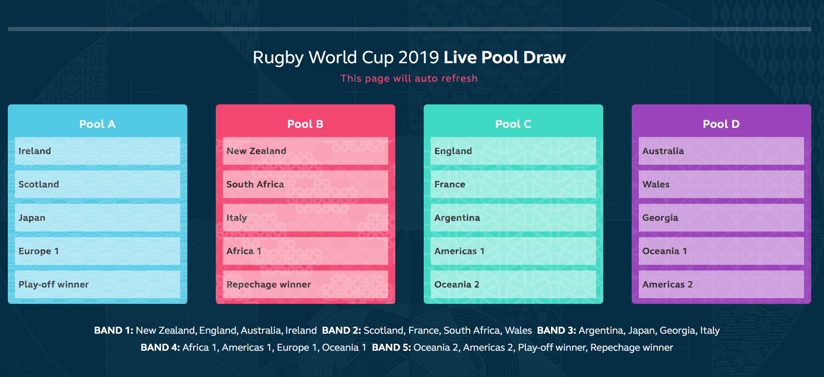Click the Pool C card heading
The height and width of the screenshot is (377, 824).
click(513, 124)
